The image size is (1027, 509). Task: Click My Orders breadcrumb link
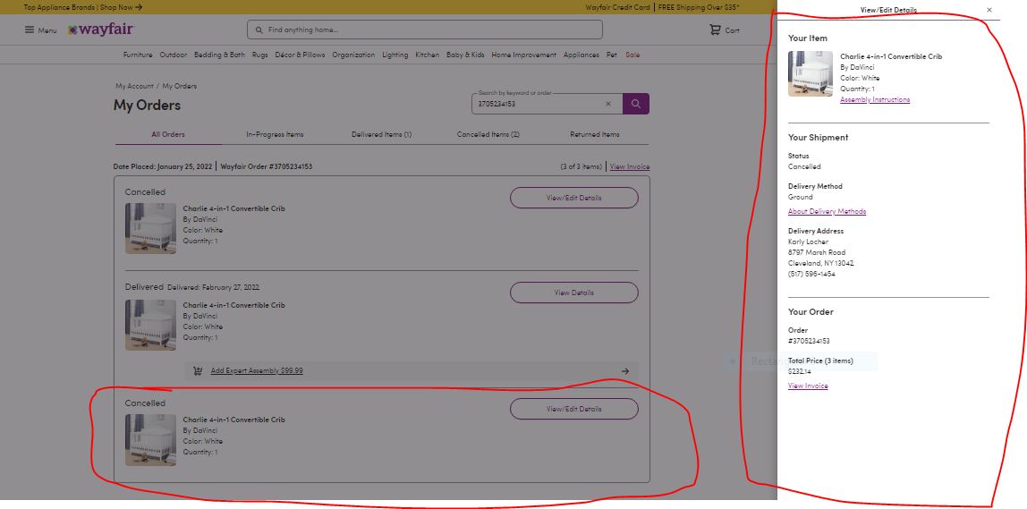(x=180, y=86)
